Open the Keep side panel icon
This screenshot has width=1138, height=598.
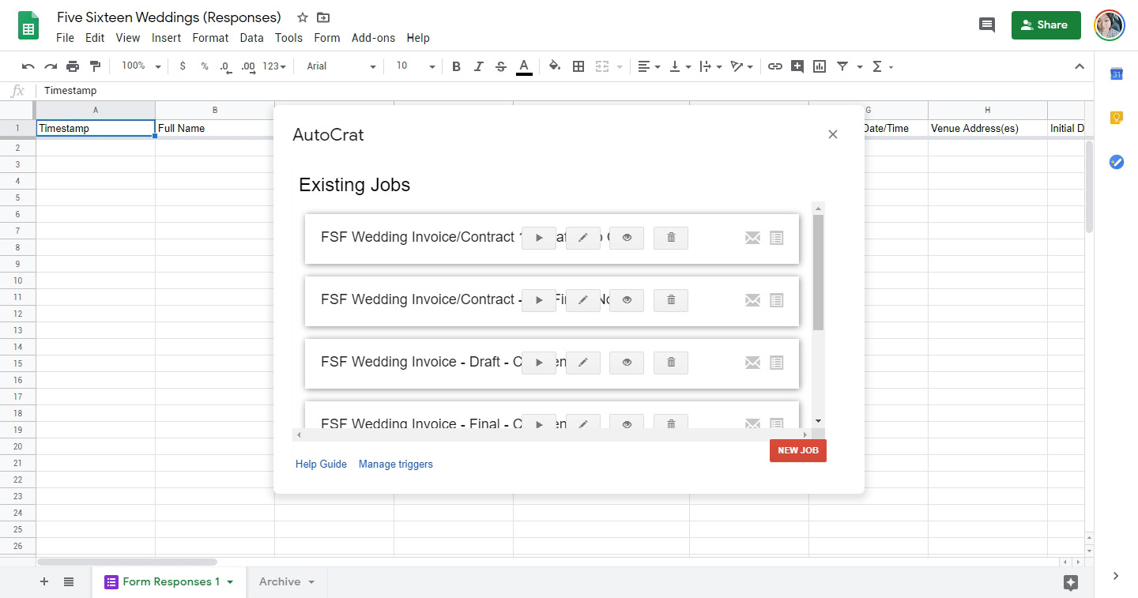1117,118
